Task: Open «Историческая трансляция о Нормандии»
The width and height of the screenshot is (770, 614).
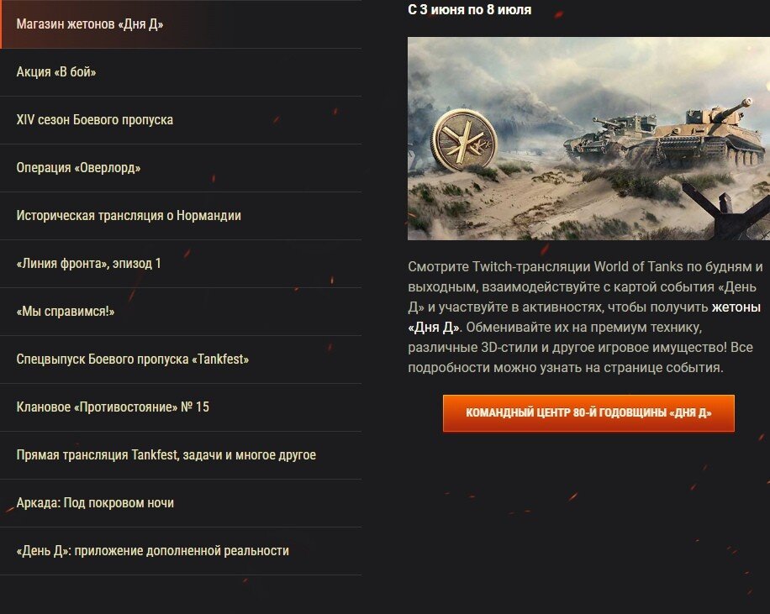Action: pyautogui.click(x=181, y=216)
